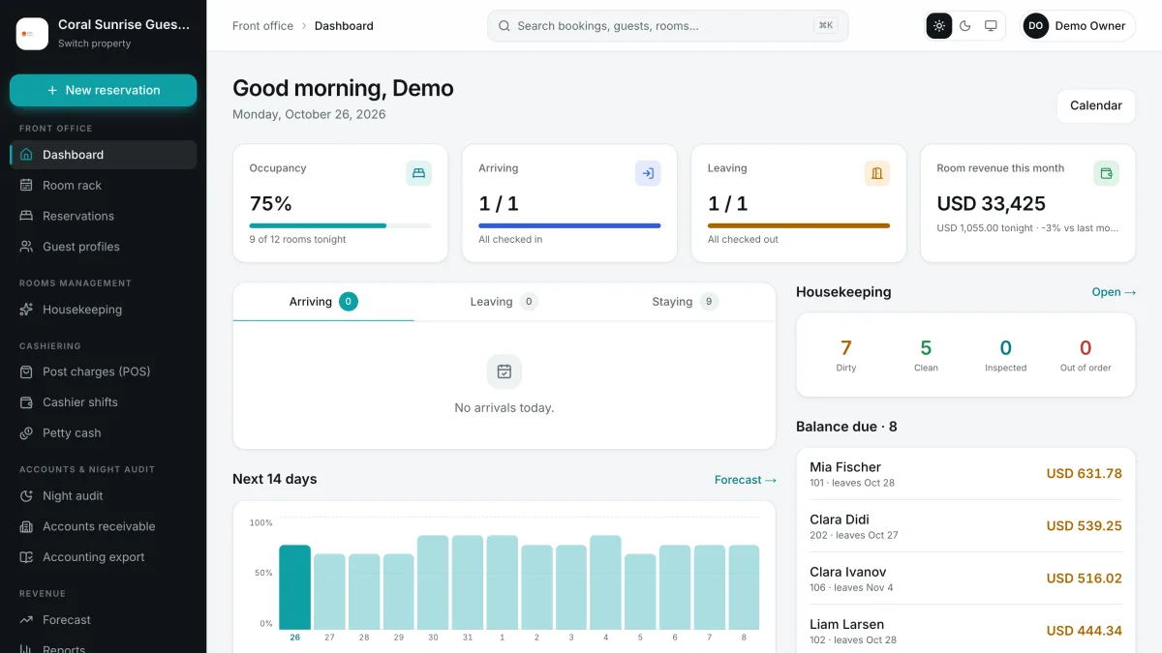Click the Occupancy progress bar
The height and width of the screenshot is (653, 1162).
pos(341,225)
